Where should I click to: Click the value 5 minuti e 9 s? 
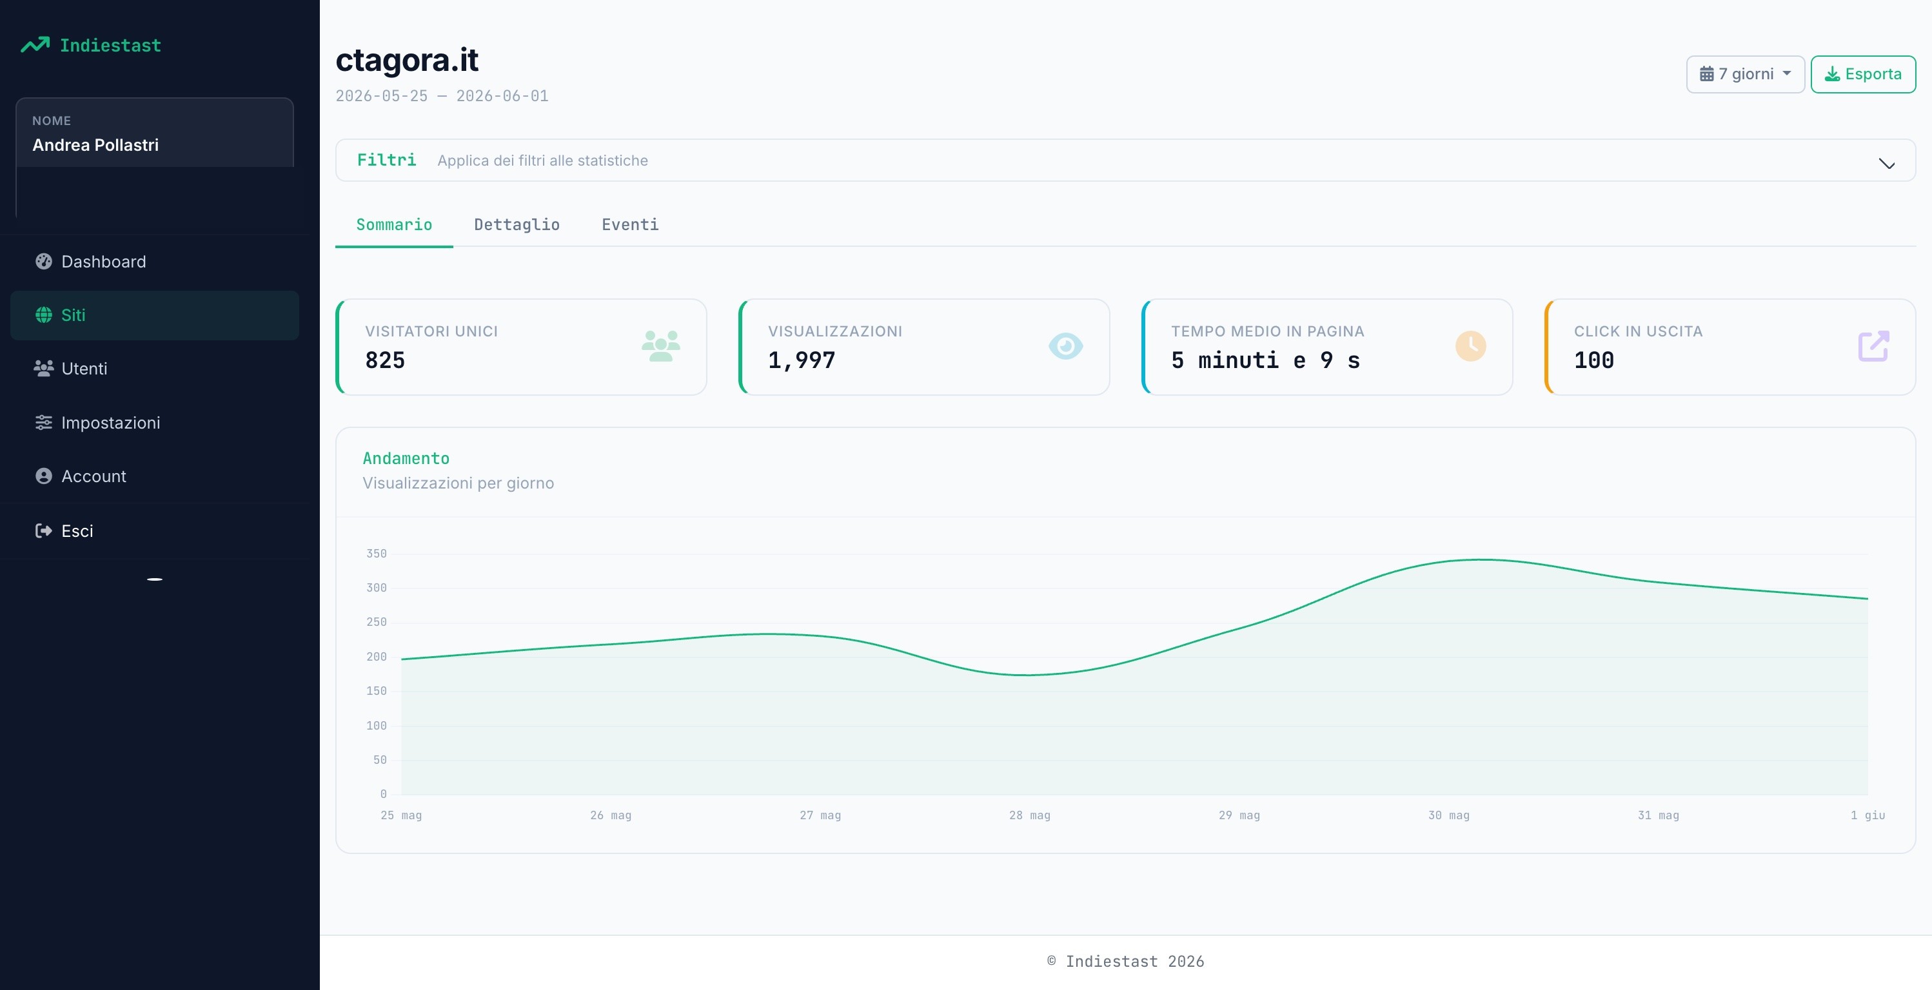1265,360
